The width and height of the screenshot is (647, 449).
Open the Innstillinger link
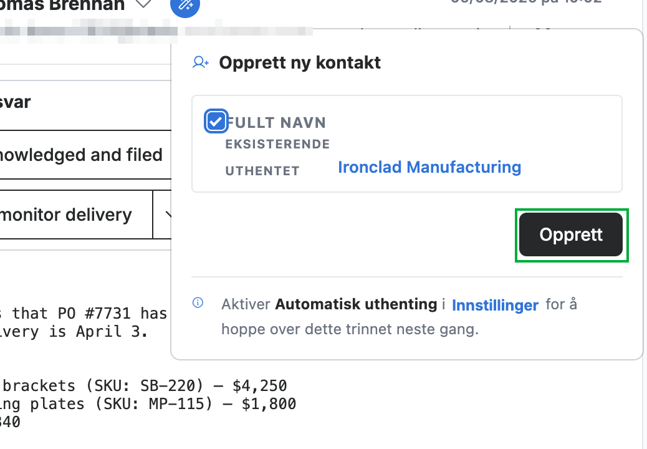[495, 306]
